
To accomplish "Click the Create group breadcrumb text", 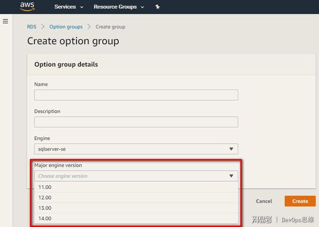I will coord(110,27).
